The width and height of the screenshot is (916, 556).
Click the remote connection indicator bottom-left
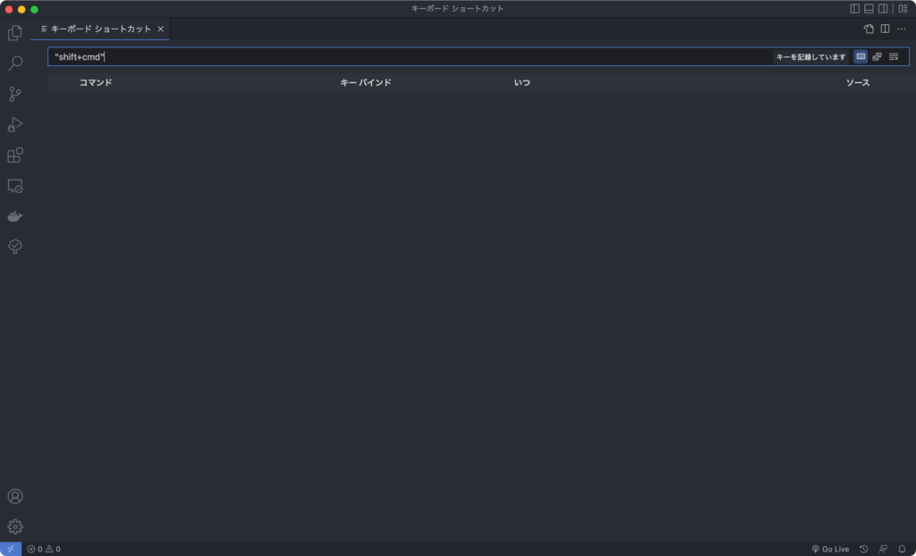click(9, 548)
